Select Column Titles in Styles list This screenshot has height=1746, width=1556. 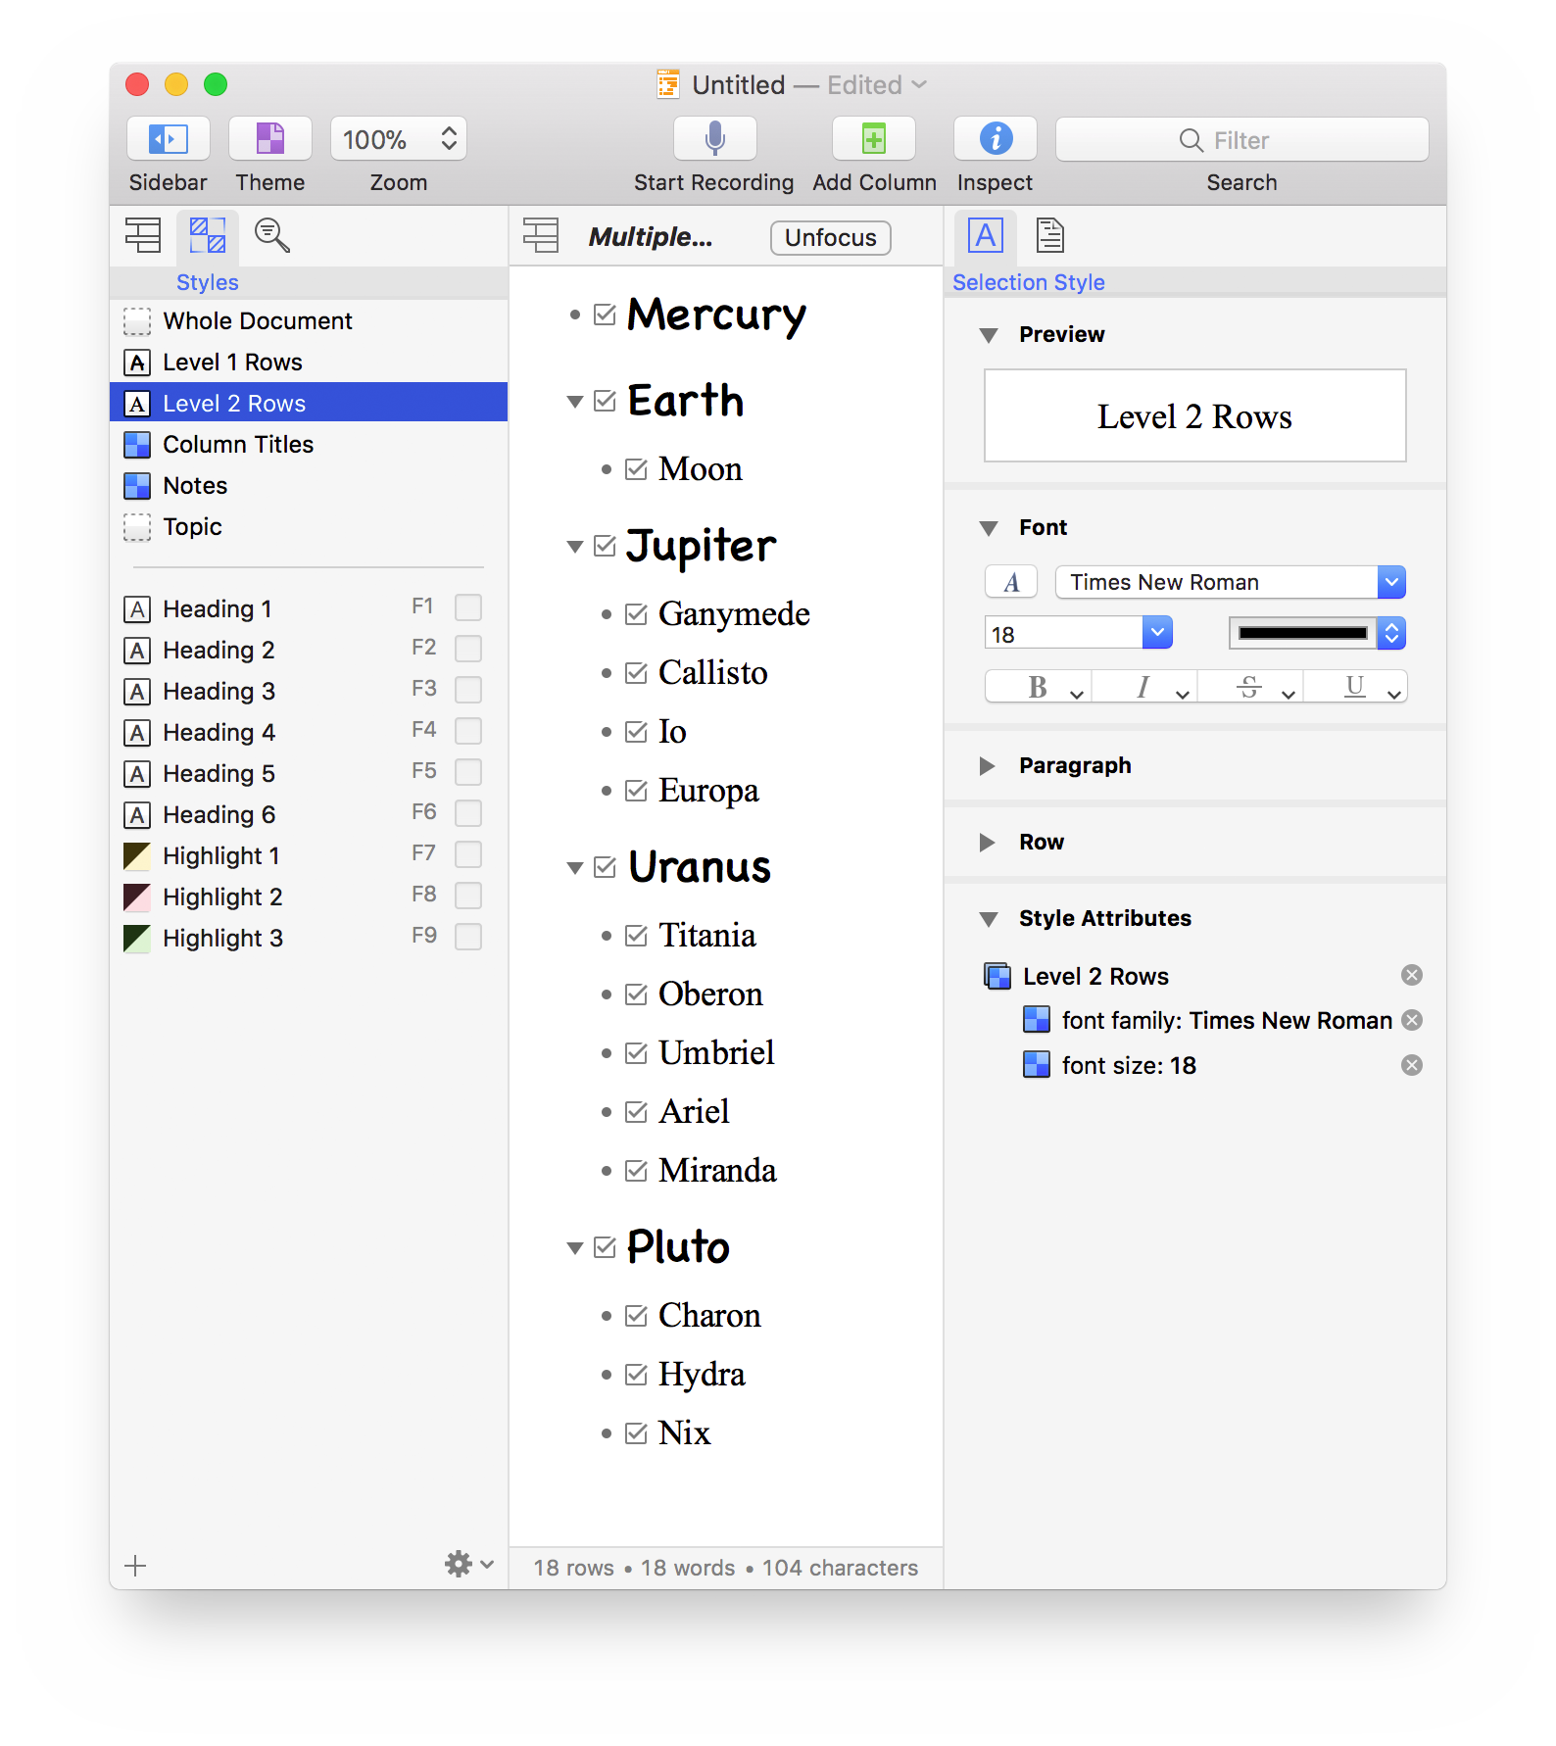pyautogui.click(x=238, y=445)
